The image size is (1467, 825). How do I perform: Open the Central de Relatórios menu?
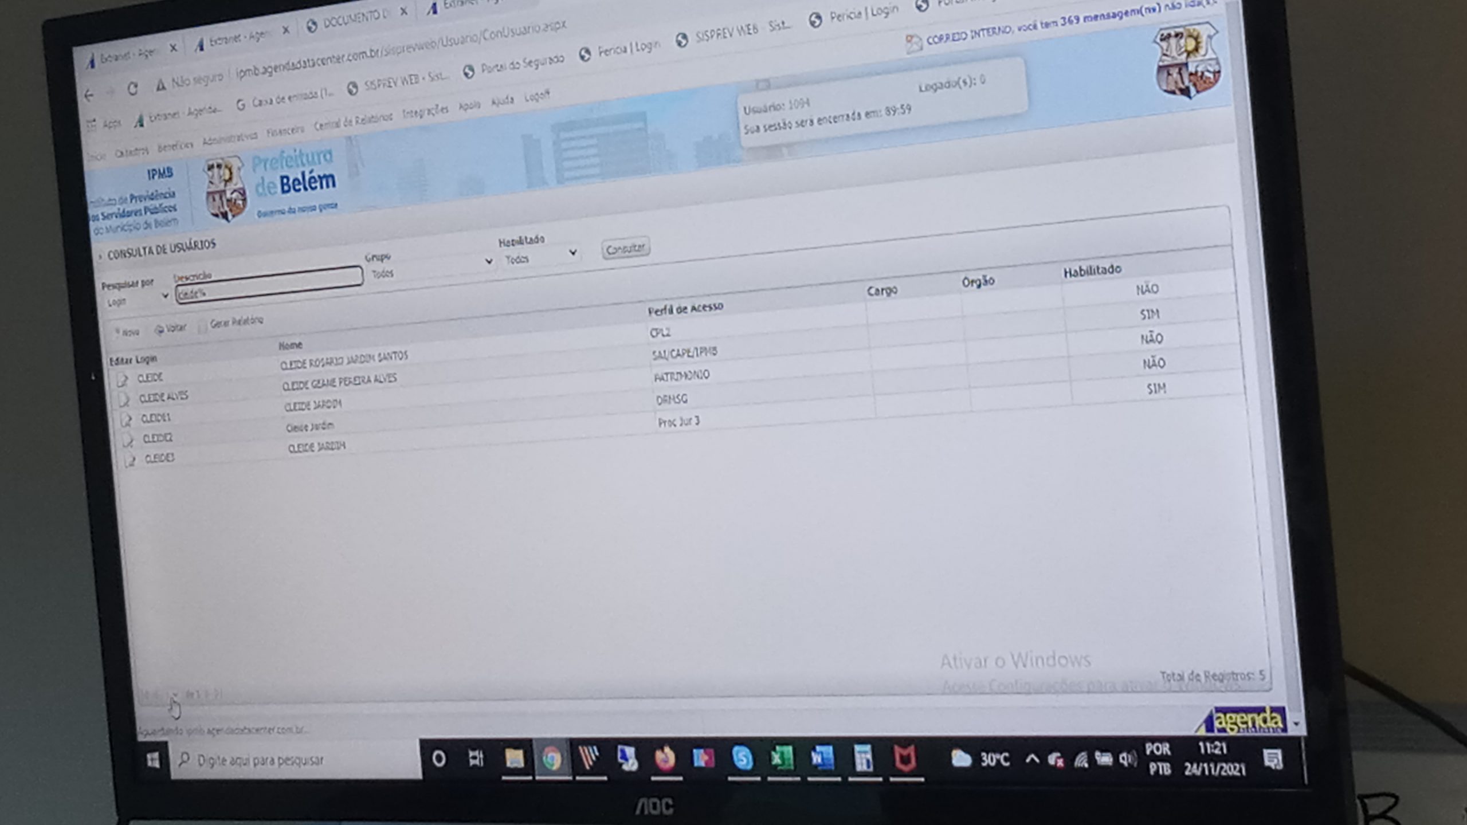coord(353,121)
